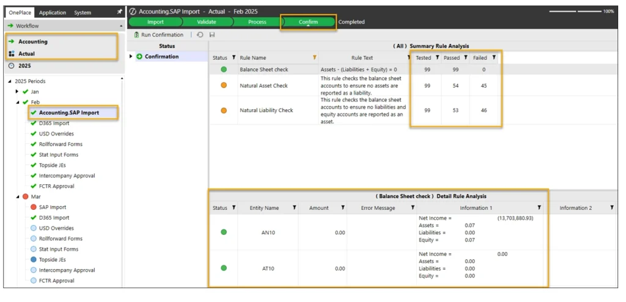
Task: Click the filter icon on Rule Name column
Action: pos(315,58)
